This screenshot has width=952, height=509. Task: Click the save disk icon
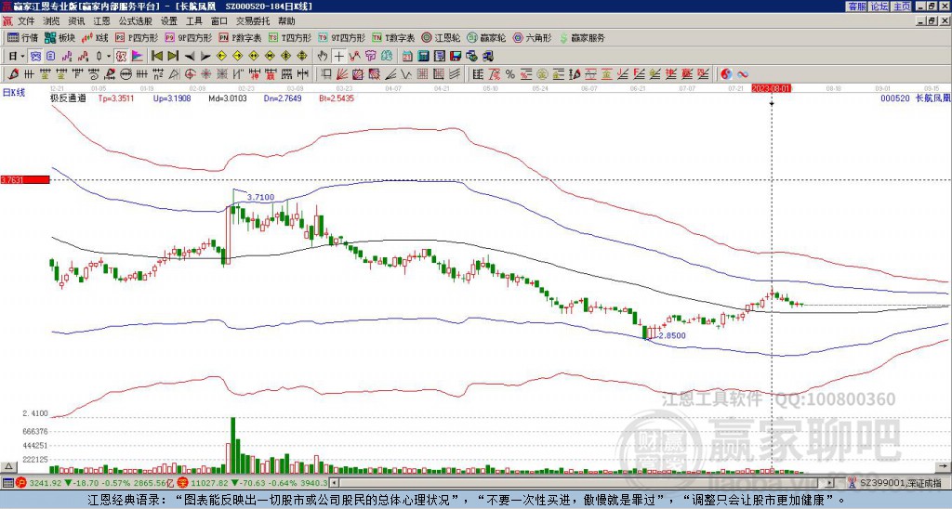[x=456, y=57]
